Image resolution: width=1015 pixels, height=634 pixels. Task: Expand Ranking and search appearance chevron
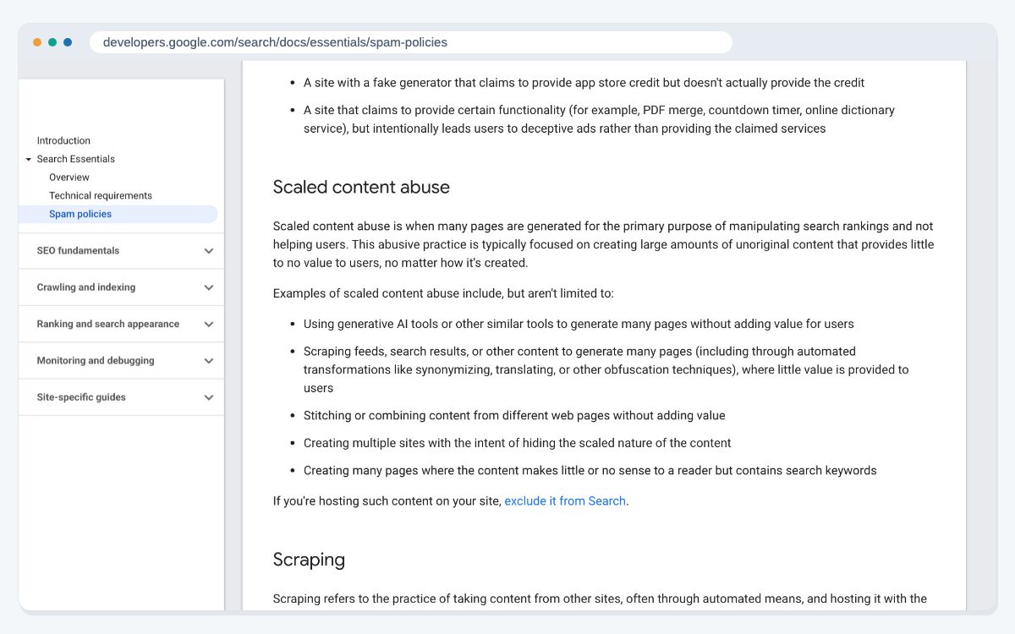point(209,324)
